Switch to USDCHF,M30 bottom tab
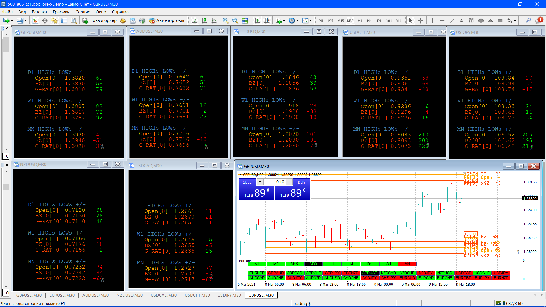546x307 pixels. pos(197,295)
